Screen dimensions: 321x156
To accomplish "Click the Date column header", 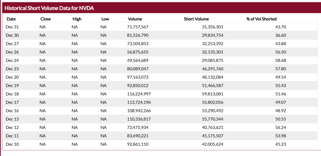I will [11, 19].
